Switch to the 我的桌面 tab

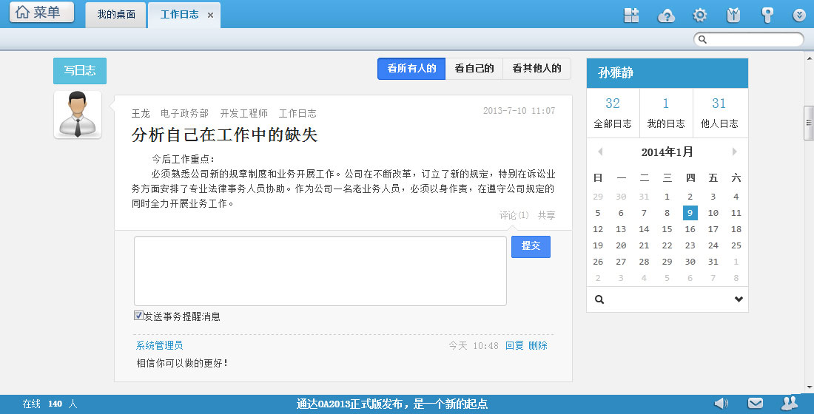[116, 15]
